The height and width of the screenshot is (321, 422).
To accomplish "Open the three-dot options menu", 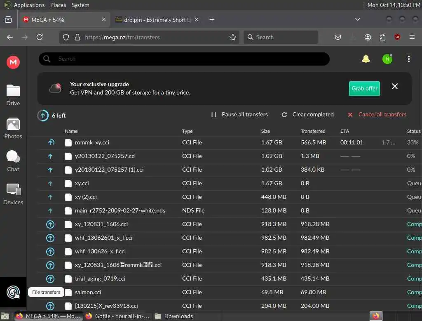I will tap(408, 59).
